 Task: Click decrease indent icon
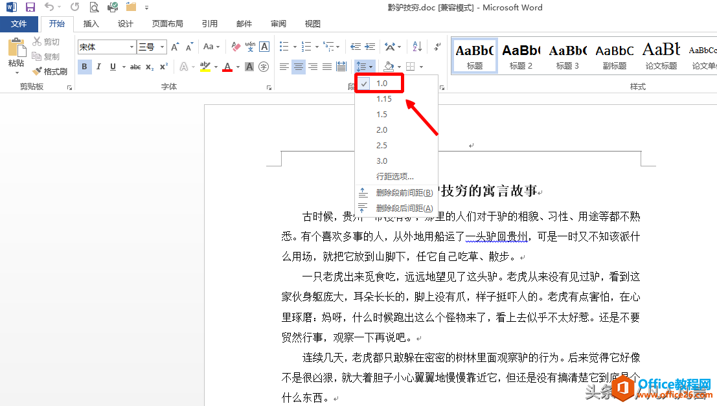point(356,47)
